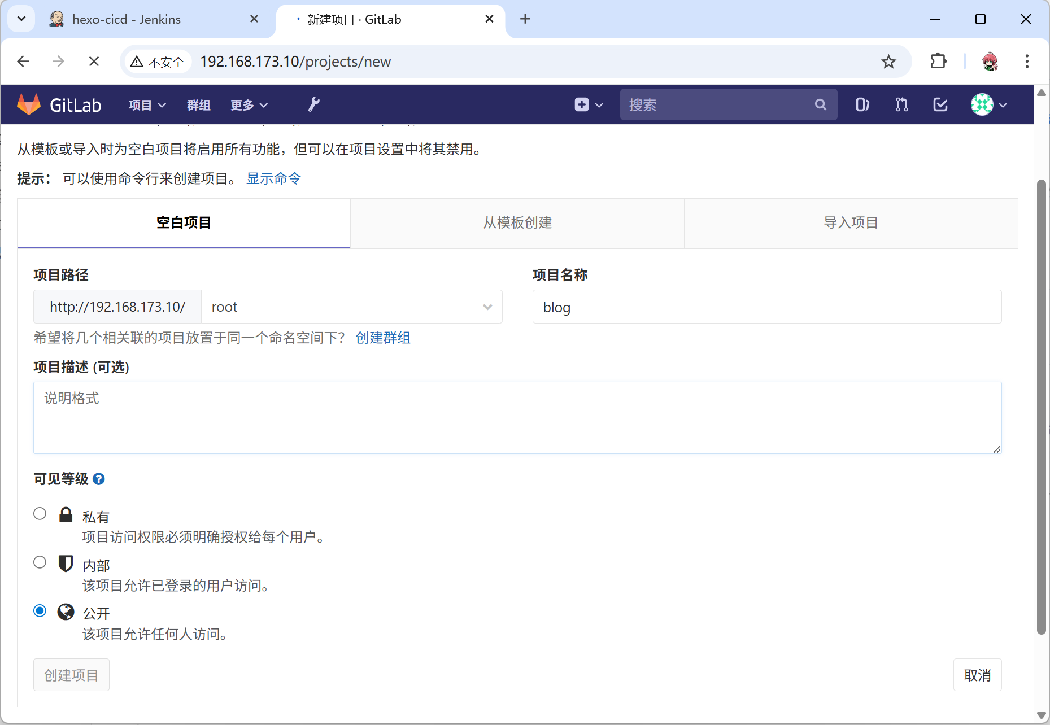
Task: Open merge requests icon in navbar
Action: click(x=901, y=104)
